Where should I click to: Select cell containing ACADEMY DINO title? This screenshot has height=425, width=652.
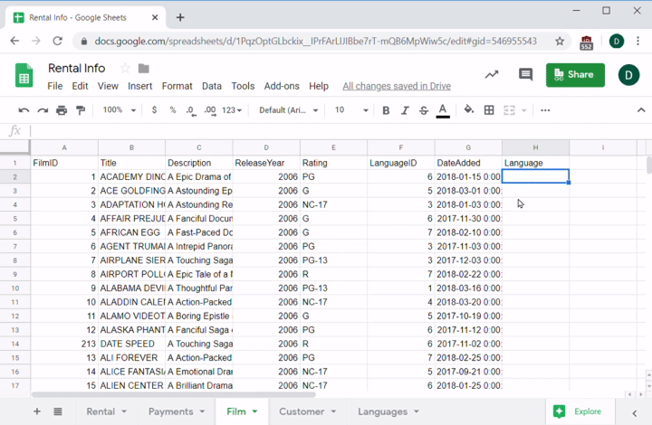point(132,176)
